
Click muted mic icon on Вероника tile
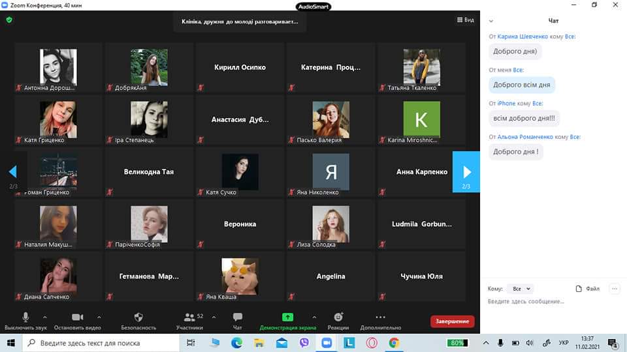pos(201,244)
